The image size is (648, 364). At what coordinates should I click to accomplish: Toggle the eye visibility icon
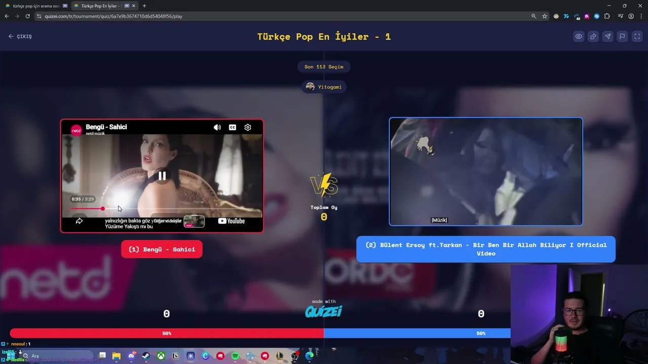(579, 36)
